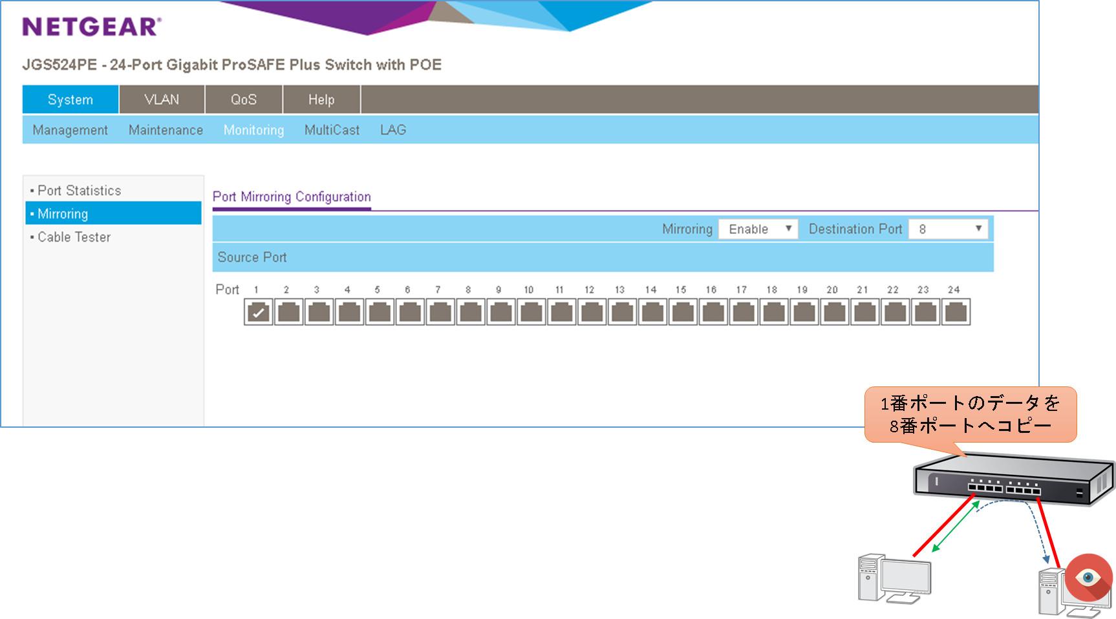
Task: Click the Japanese port copy callout bubble
Action: tap(970, 414)
